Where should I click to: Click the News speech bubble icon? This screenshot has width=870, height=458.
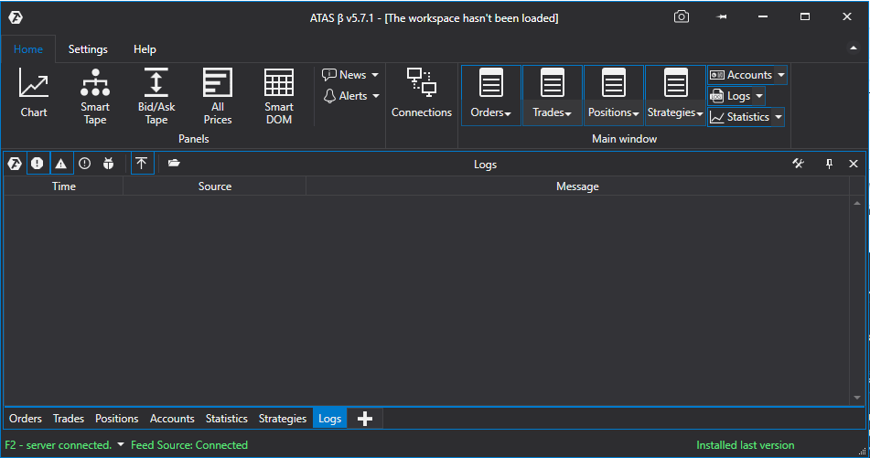pos(329,74)
